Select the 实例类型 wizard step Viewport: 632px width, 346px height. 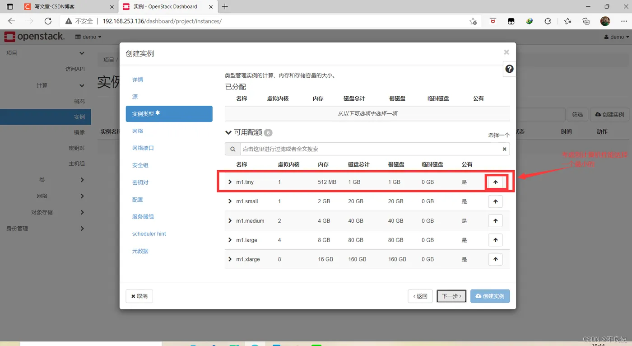169,114
